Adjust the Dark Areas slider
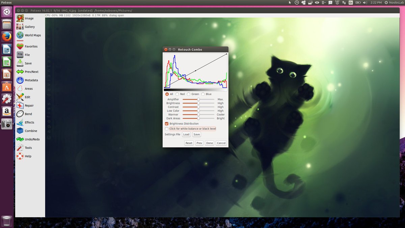The width and height of the screenshot is (405, 228). pyautogui.click(x=198, y=118)
